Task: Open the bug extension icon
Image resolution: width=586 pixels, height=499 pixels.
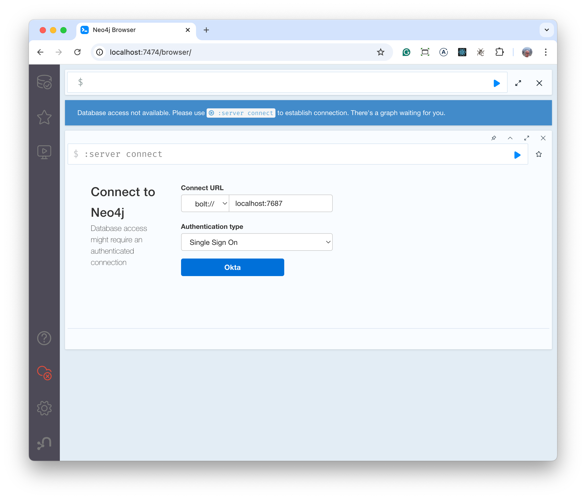Action: [481, 52]
